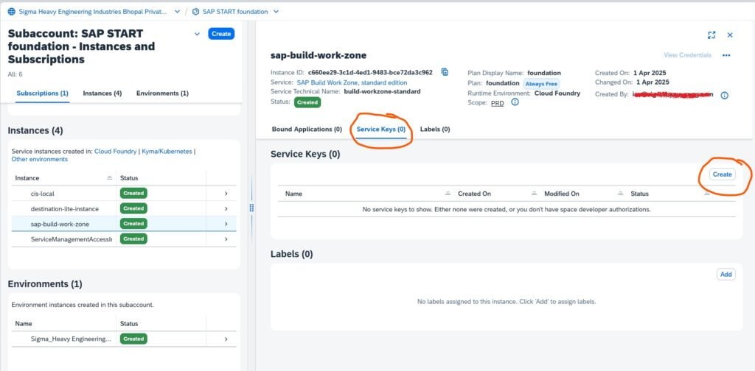Copy the Instance ID with copy icon
This screenshot has height=371, width=755.
click(x=445, y=72)
